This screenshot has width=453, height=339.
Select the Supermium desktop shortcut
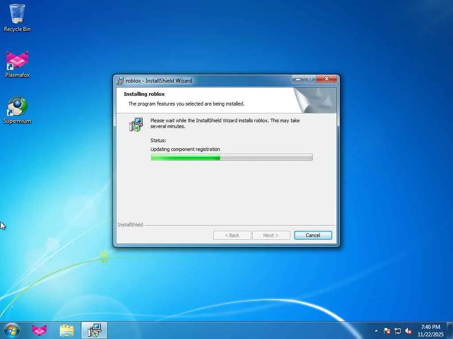tap(17, 110)
